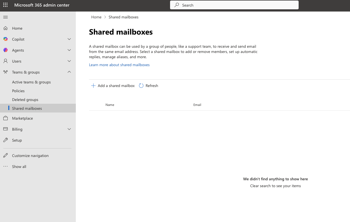Screen dimensions: 350x222
Task: Expand the Users navigation group
Action: click(69, 61)
